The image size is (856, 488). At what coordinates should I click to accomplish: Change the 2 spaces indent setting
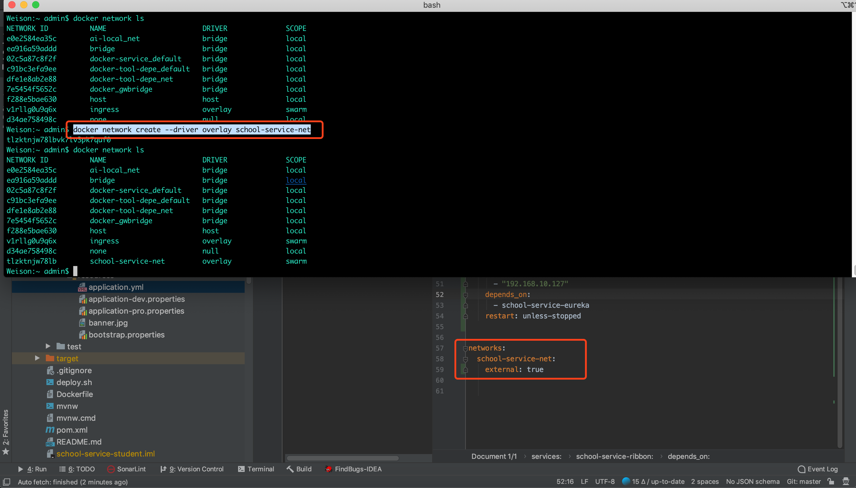(x=705, y=482)
